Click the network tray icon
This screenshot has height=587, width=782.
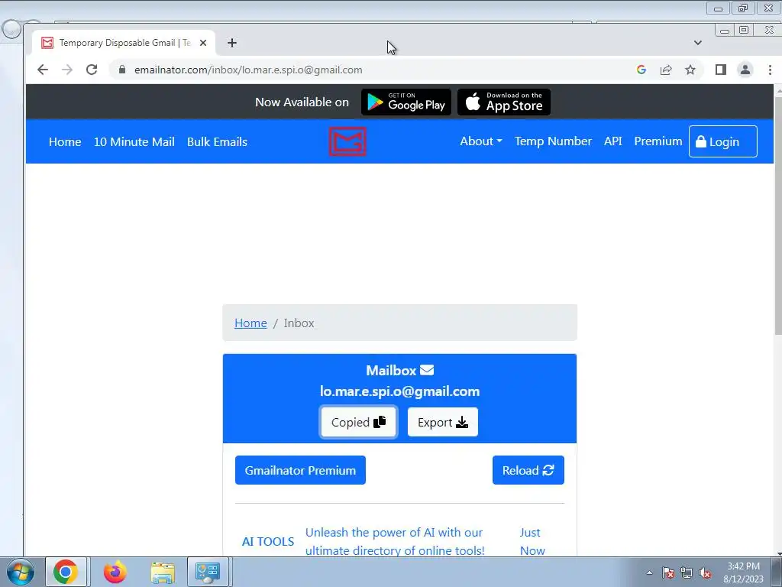point(687,572)
